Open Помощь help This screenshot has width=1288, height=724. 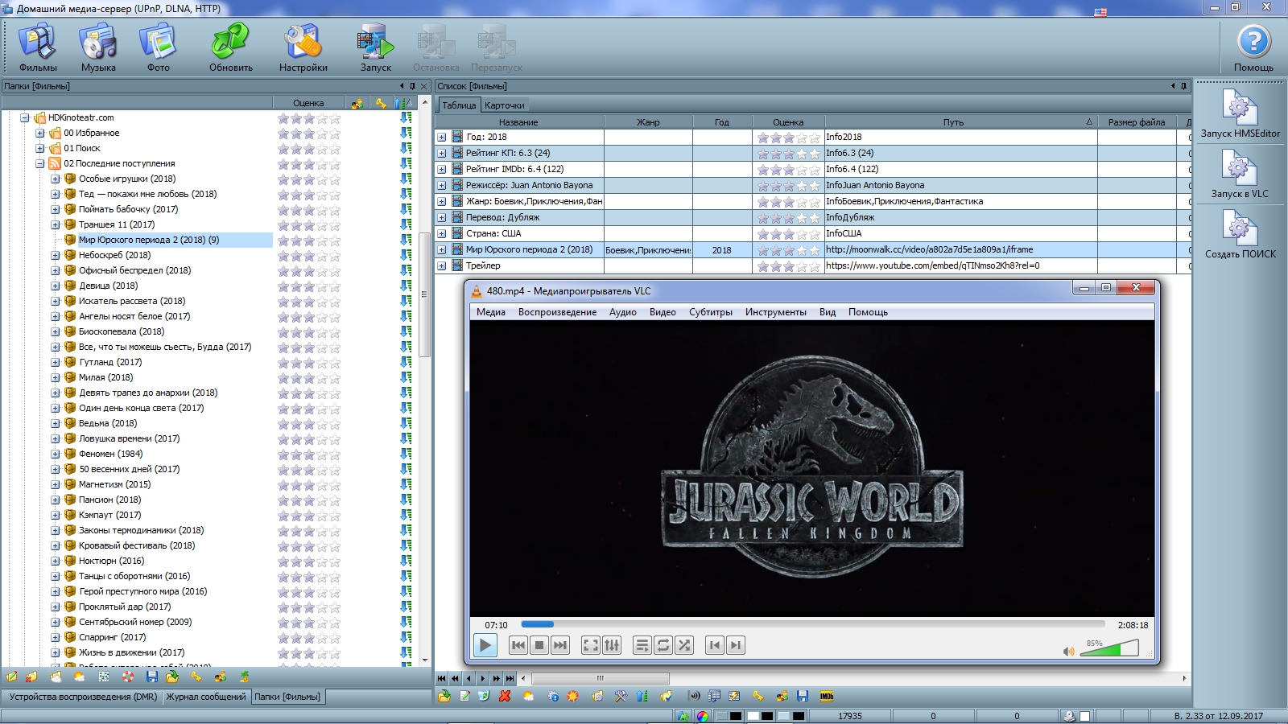tap(1253, 47)
